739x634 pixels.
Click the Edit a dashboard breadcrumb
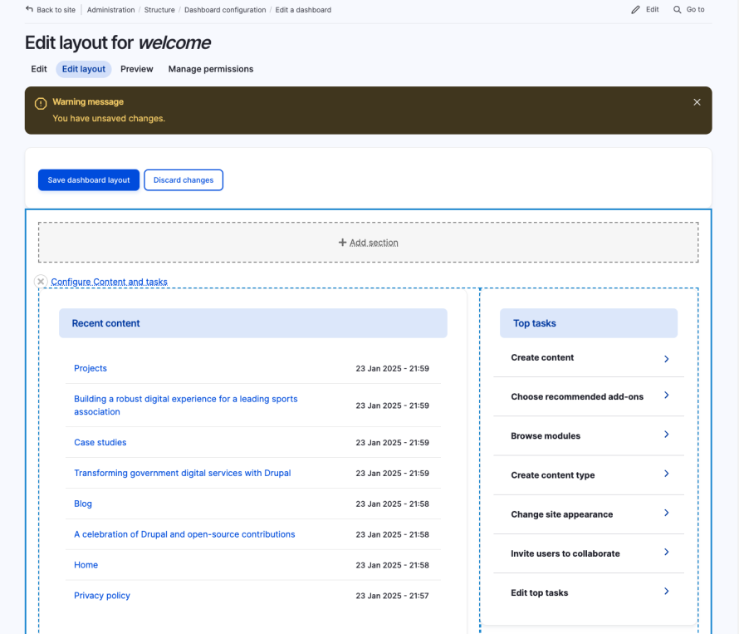click(303, 10)
